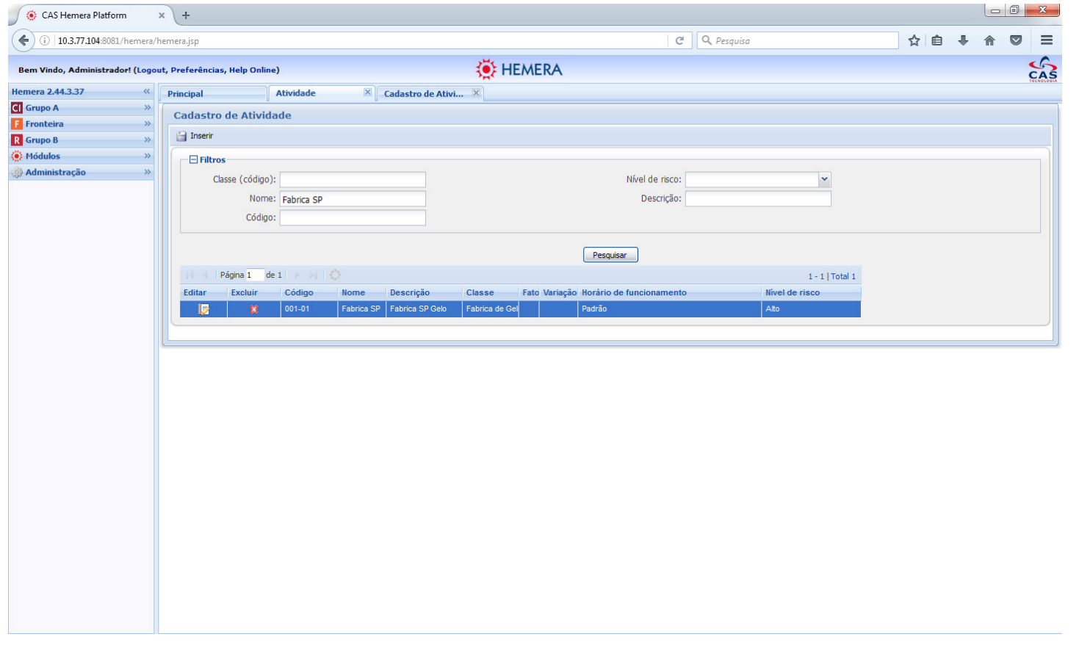Open the Firefox hamburger menu

pos(1047,40)
